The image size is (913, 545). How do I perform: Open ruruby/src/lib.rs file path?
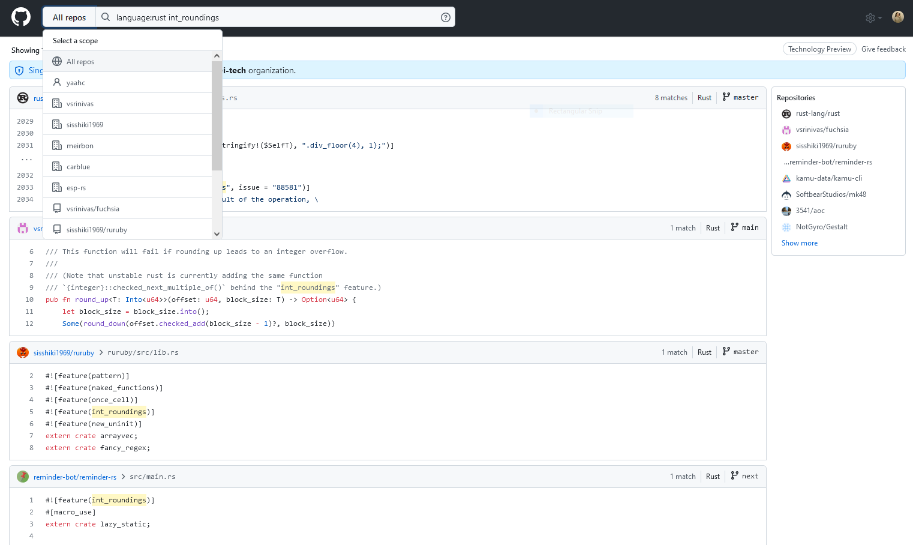point(143,352)
